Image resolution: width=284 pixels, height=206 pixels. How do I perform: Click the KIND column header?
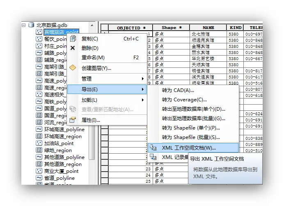[x=235, y=28]
